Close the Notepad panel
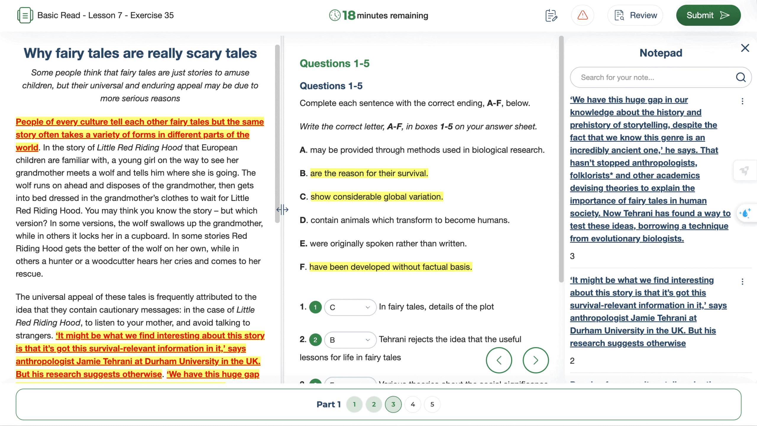This screenshot has width=757, height=426. (745, 48)
